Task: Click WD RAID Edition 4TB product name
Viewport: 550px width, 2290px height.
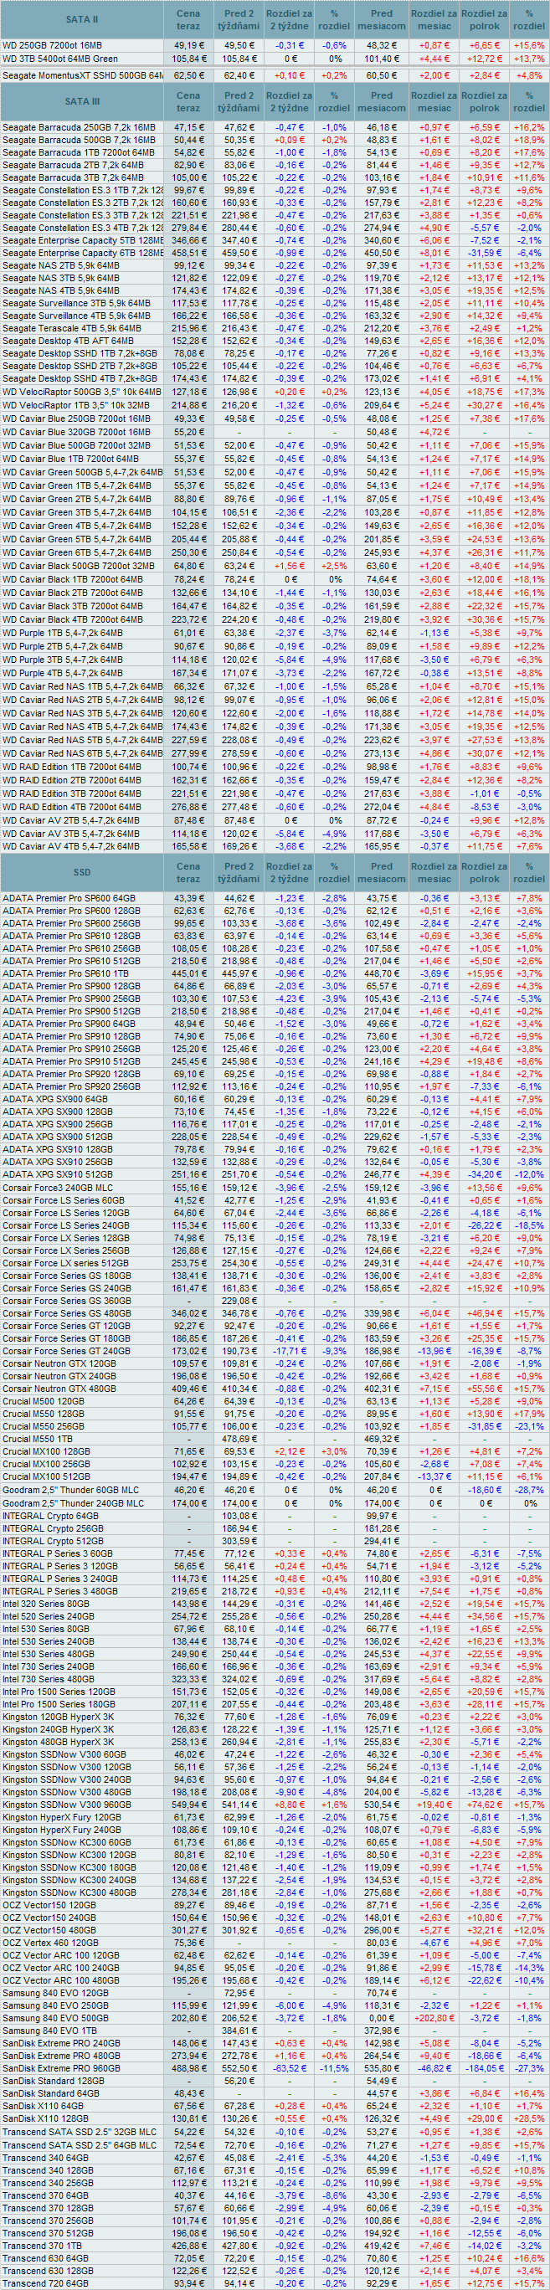Action: click(72, 806)
